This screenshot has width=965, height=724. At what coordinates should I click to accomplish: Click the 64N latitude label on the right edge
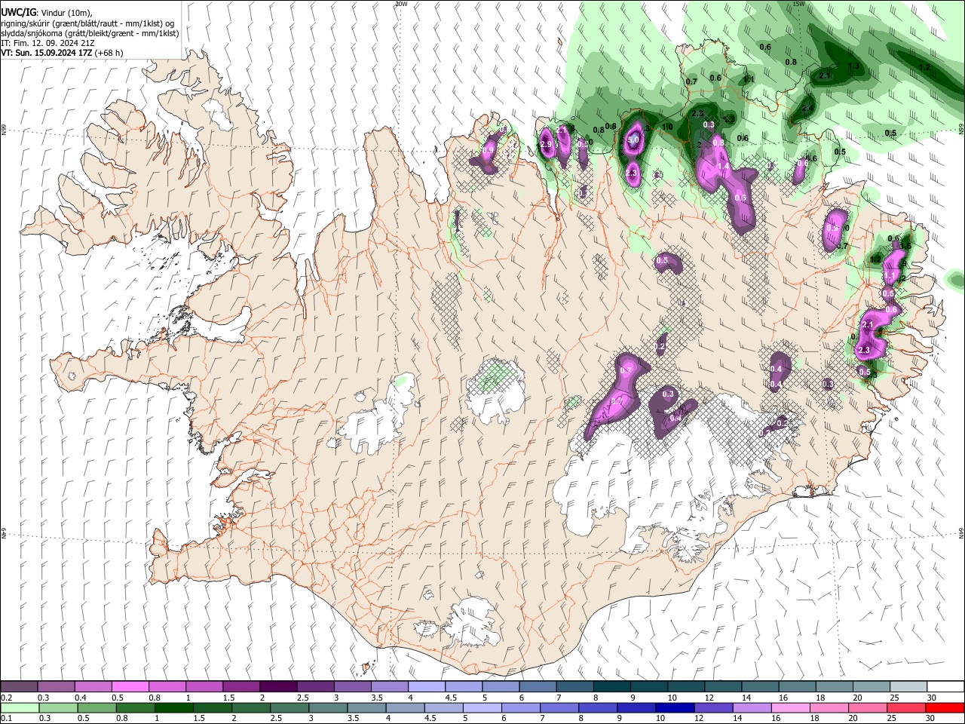(961, 532)
